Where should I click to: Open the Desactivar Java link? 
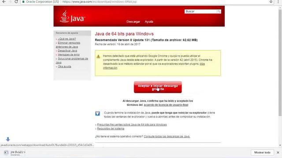(x=67, y=51)
